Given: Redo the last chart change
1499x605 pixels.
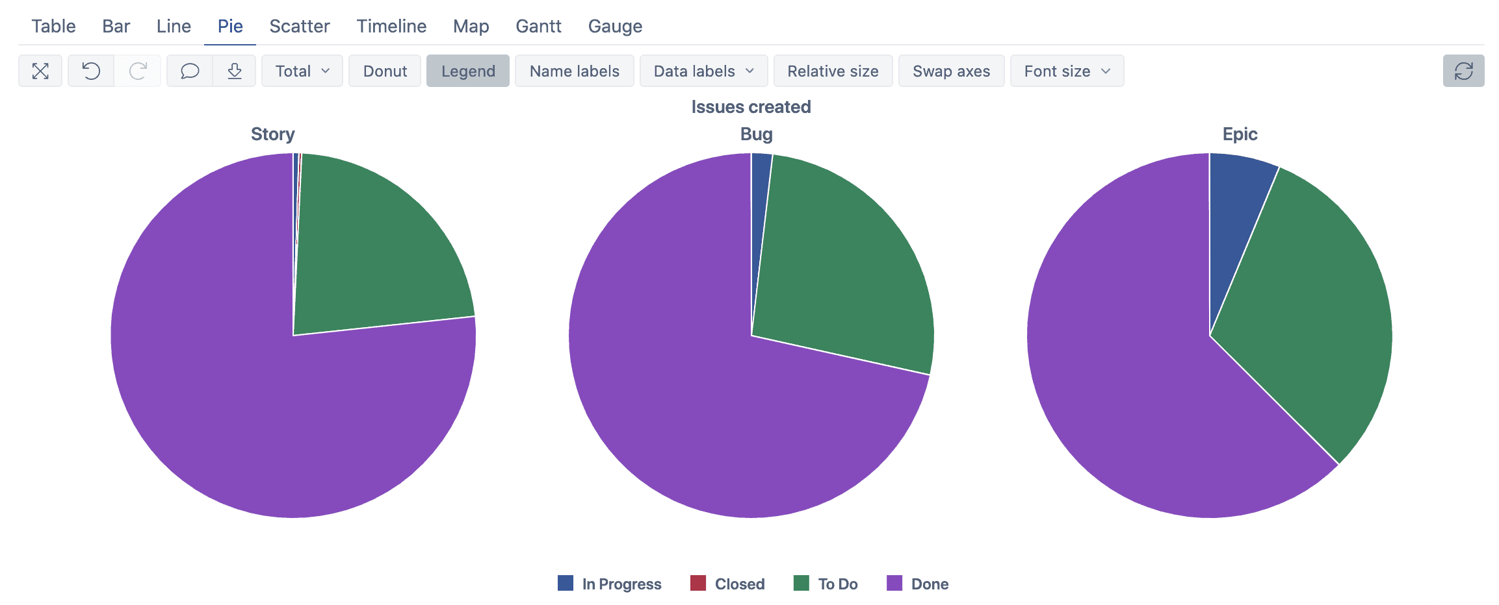Looking at the screenshot, I should coord(137,71).
